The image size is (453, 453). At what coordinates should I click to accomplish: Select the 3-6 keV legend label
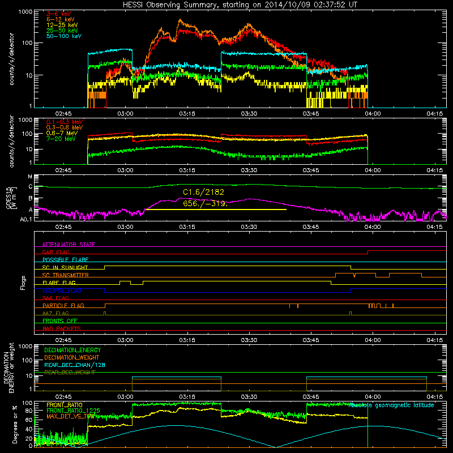(x=59, y=14)
